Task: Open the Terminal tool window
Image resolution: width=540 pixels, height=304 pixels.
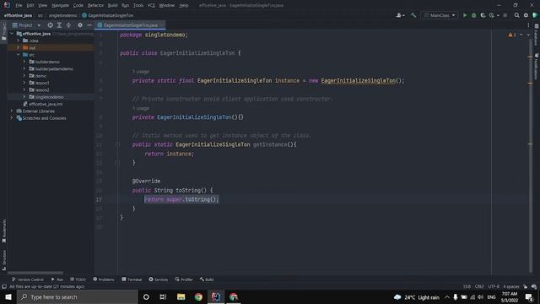Action: pos(132,280)
